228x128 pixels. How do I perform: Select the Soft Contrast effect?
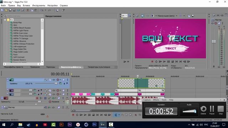(19, 57)
